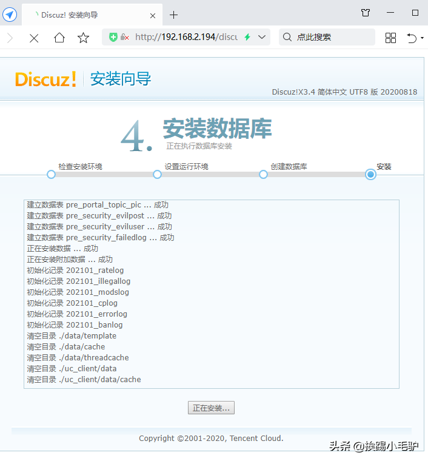Click the address bar URL field
The width and height of the screenshot is (428, 461).
[186, 37]
